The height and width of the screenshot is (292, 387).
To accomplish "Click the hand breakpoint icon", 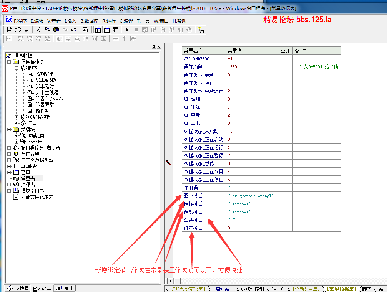I will (189, 30).
